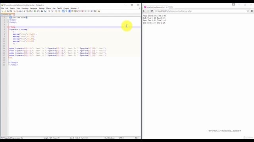
Task: Click the Replace toolbar icon
Action: tap(45, 11)
